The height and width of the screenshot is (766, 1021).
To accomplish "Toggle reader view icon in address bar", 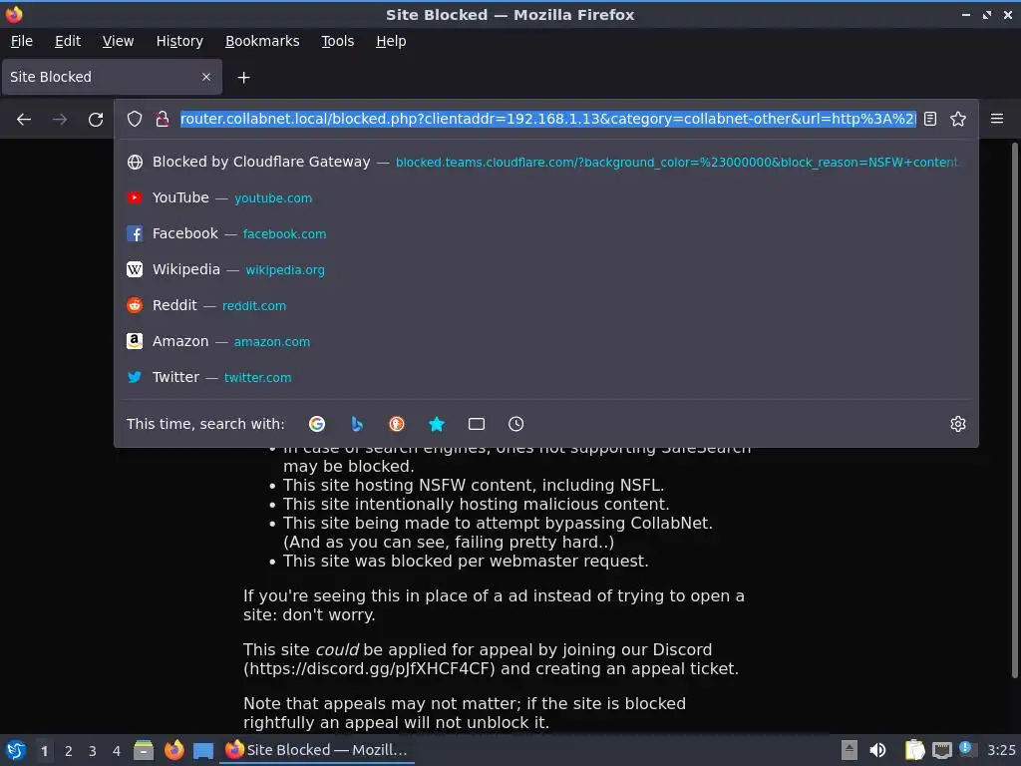I will [930, 120].
